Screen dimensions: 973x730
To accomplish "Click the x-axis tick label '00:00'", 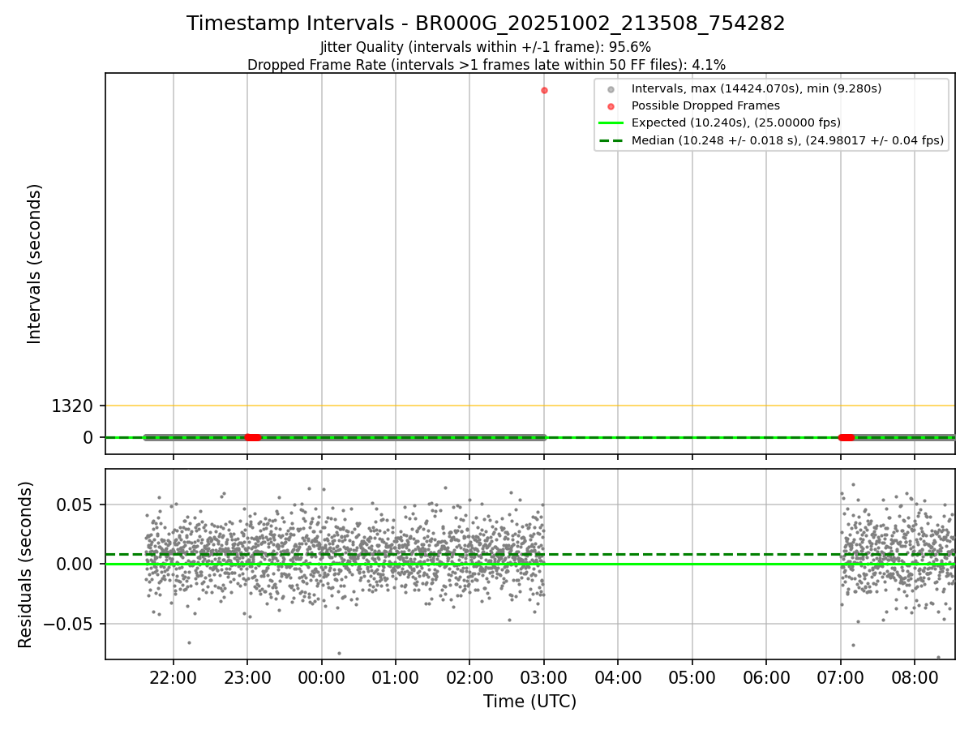I will pyautogui.click(x=322, y=677).
